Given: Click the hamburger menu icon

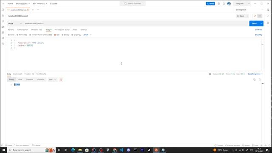Looking at the screenshot, I should click(3, 4).
